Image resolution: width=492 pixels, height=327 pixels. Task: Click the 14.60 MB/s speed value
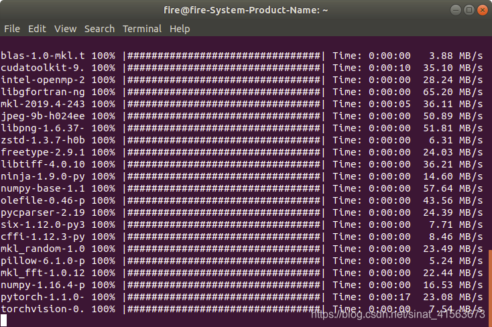pos(452,176)
